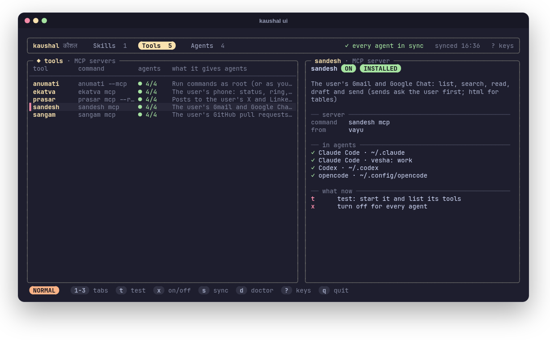Viewport: 550px width, 340px height.
Task: Click the green status dot for sangam
Action: click(x=140, y=115)
